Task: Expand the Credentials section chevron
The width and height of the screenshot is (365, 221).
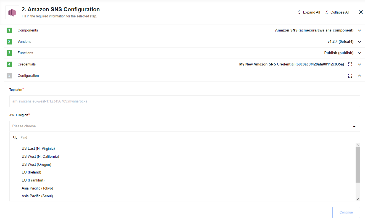Action: [x=359, y=64]
